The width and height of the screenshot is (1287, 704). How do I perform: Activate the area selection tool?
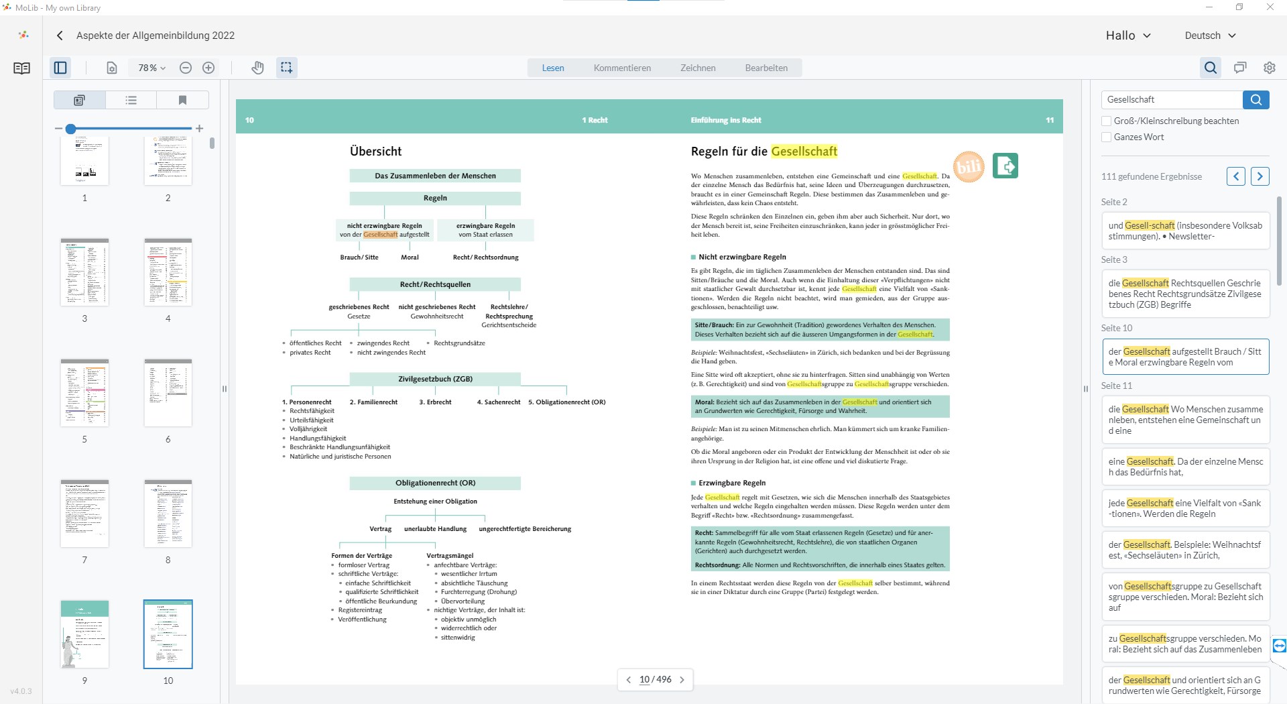pos(286,68)
